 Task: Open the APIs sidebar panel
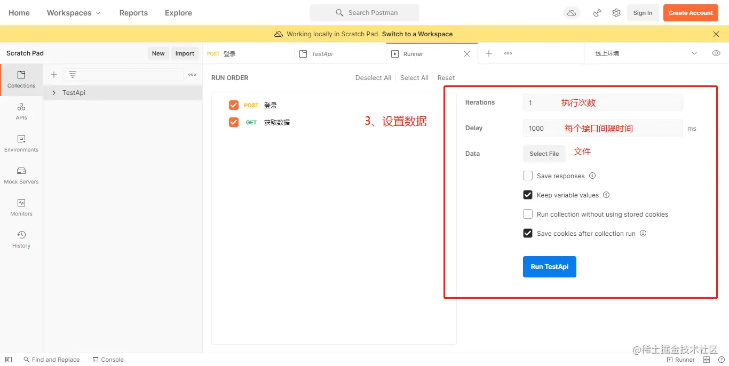pos(21,112)
